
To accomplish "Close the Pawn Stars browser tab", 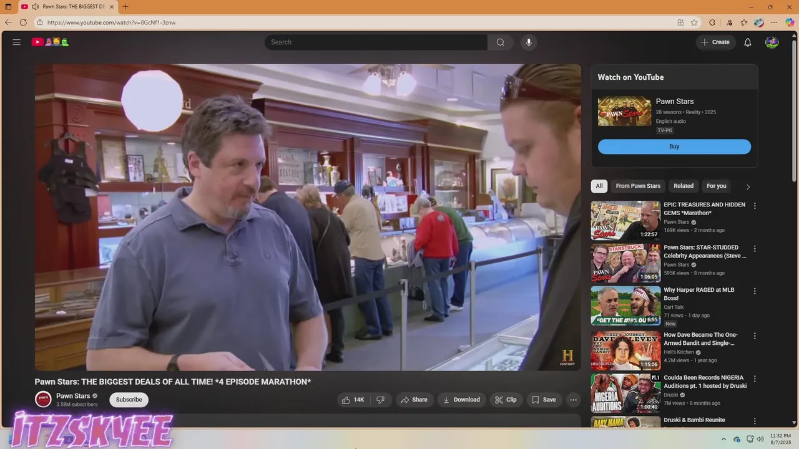I will coord(111,7).
